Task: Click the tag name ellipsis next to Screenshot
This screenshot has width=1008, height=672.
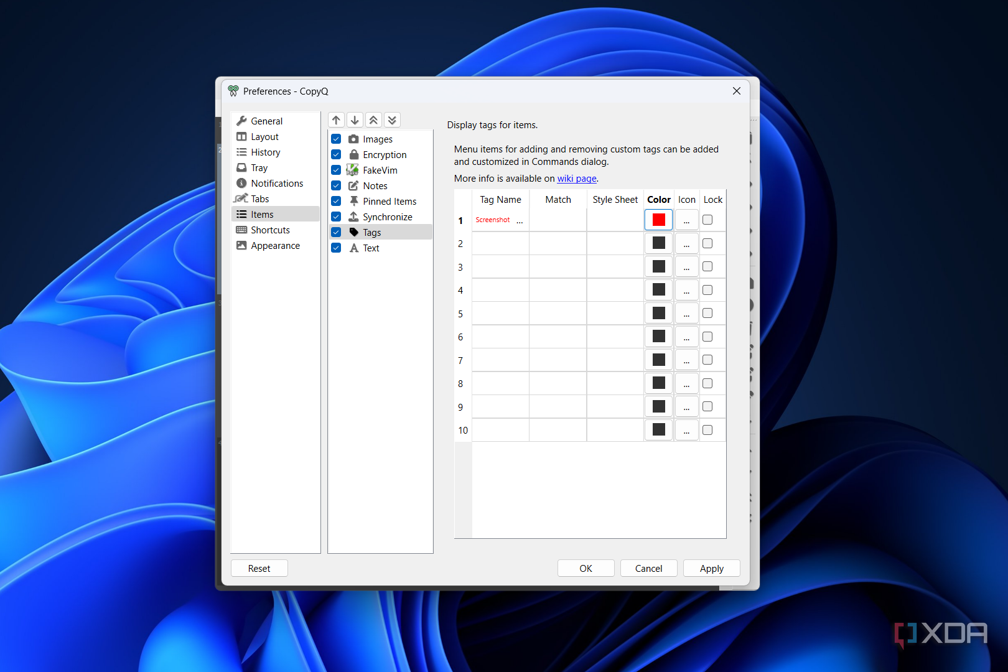Action: point(520,220)
